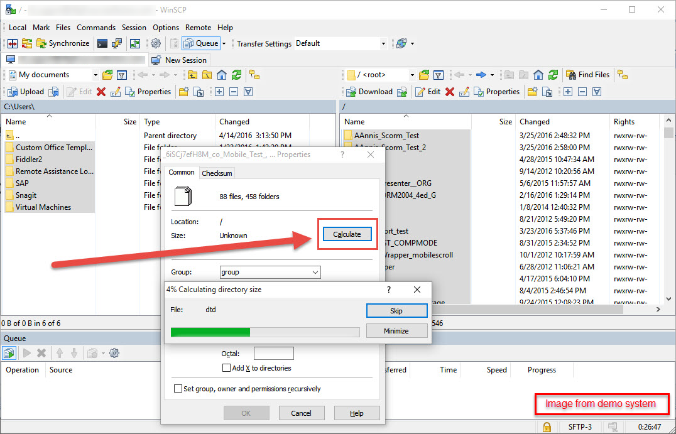This screenshot has height=434, width=676.
Task: Check Set group, owner and permissions recursively
Action: coord(178,389)
